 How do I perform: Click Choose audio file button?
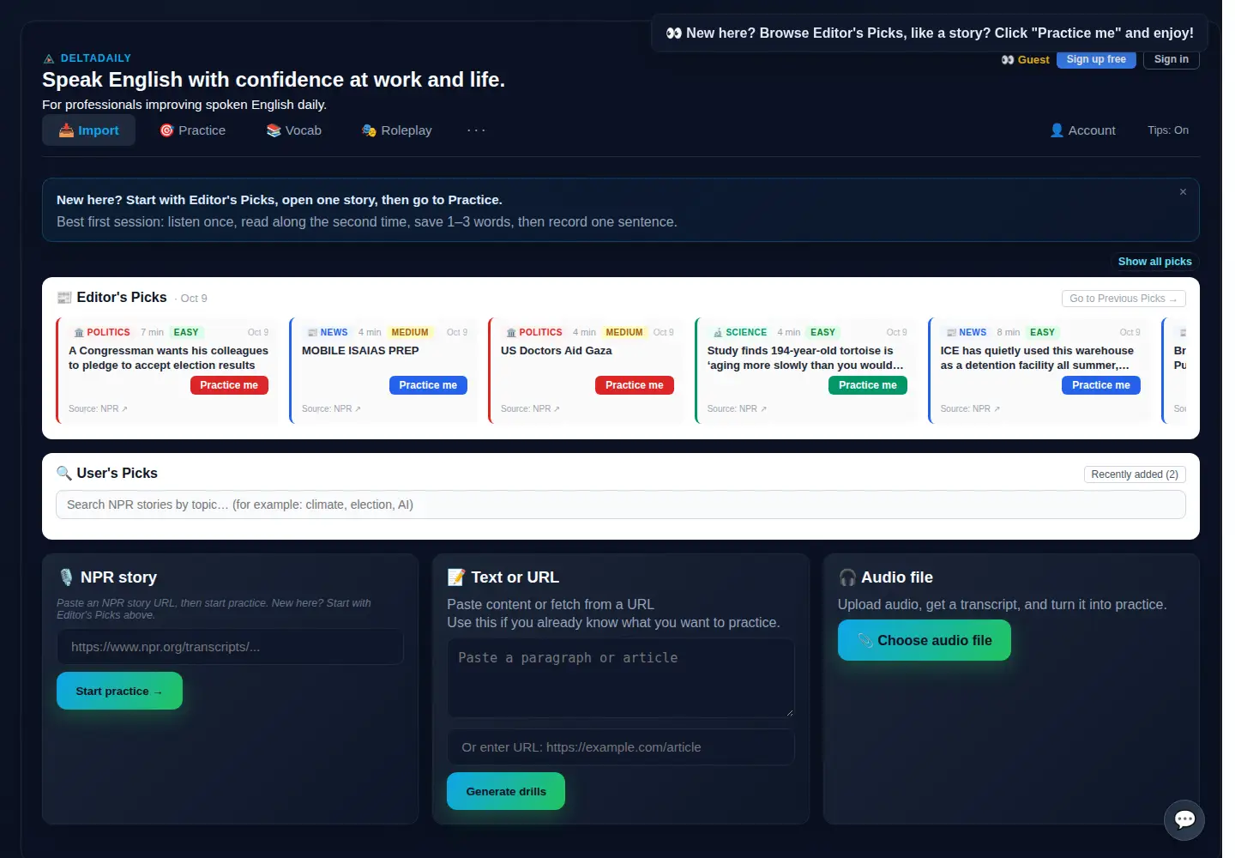925,640
